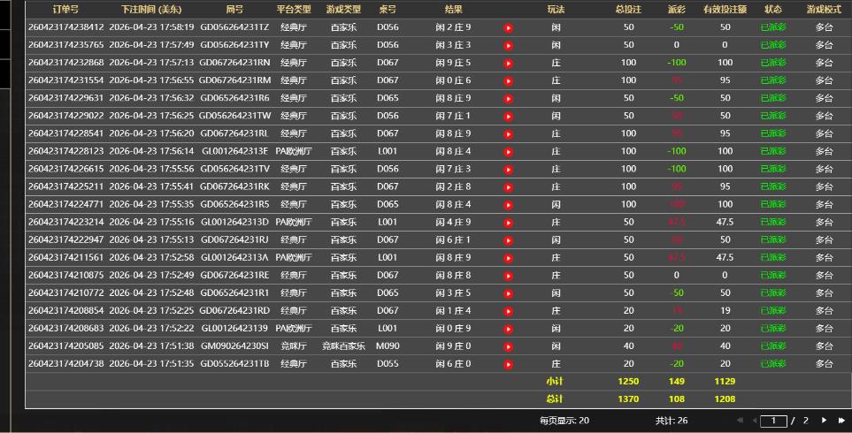
Task: Play video replay for order 260423174210875
Action: click(508, 277)
